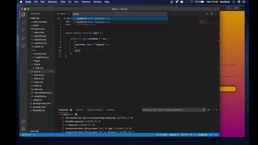
Task: Open the Apple menu
Action: (21, 2)
